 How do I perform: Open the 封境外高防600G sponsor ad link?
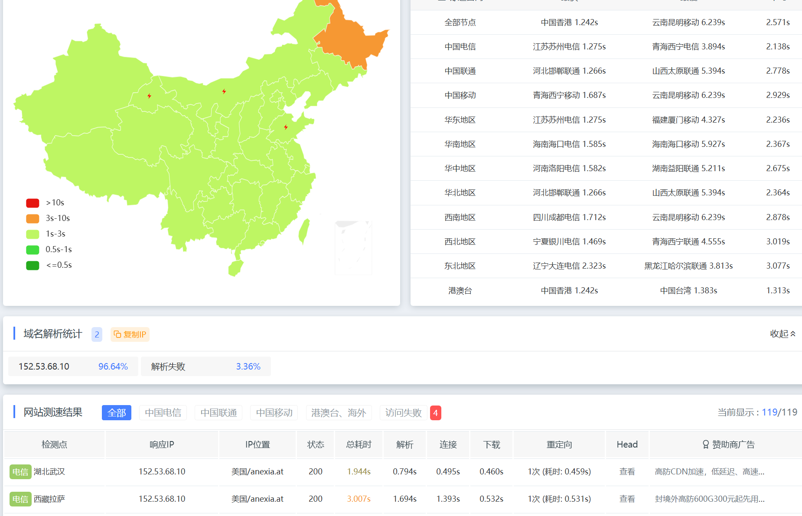pos(709,499)
